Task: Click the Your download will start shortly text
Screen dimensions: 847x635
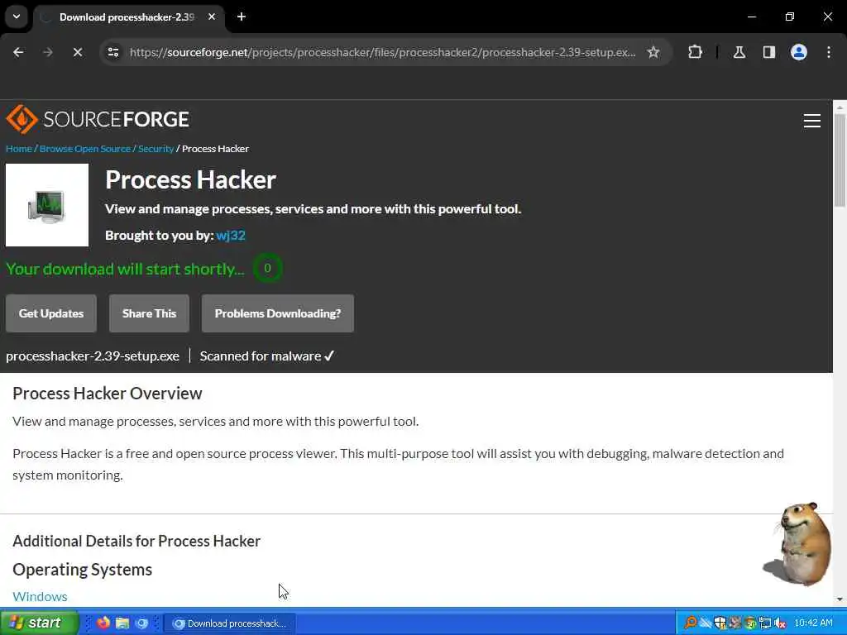Action: (126, 269)
